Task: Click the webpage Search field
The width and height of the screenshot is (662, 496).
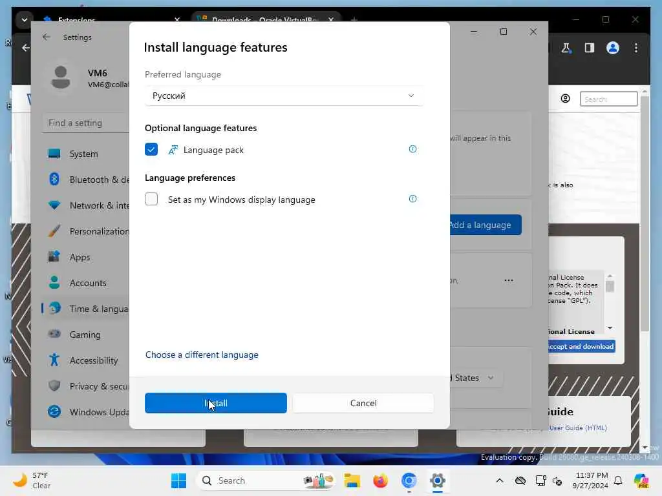Action: point(608,99)
